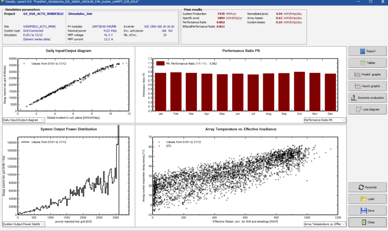Open the Report using its icon
Screen dimensions: 388x231
tap(362, 51)
